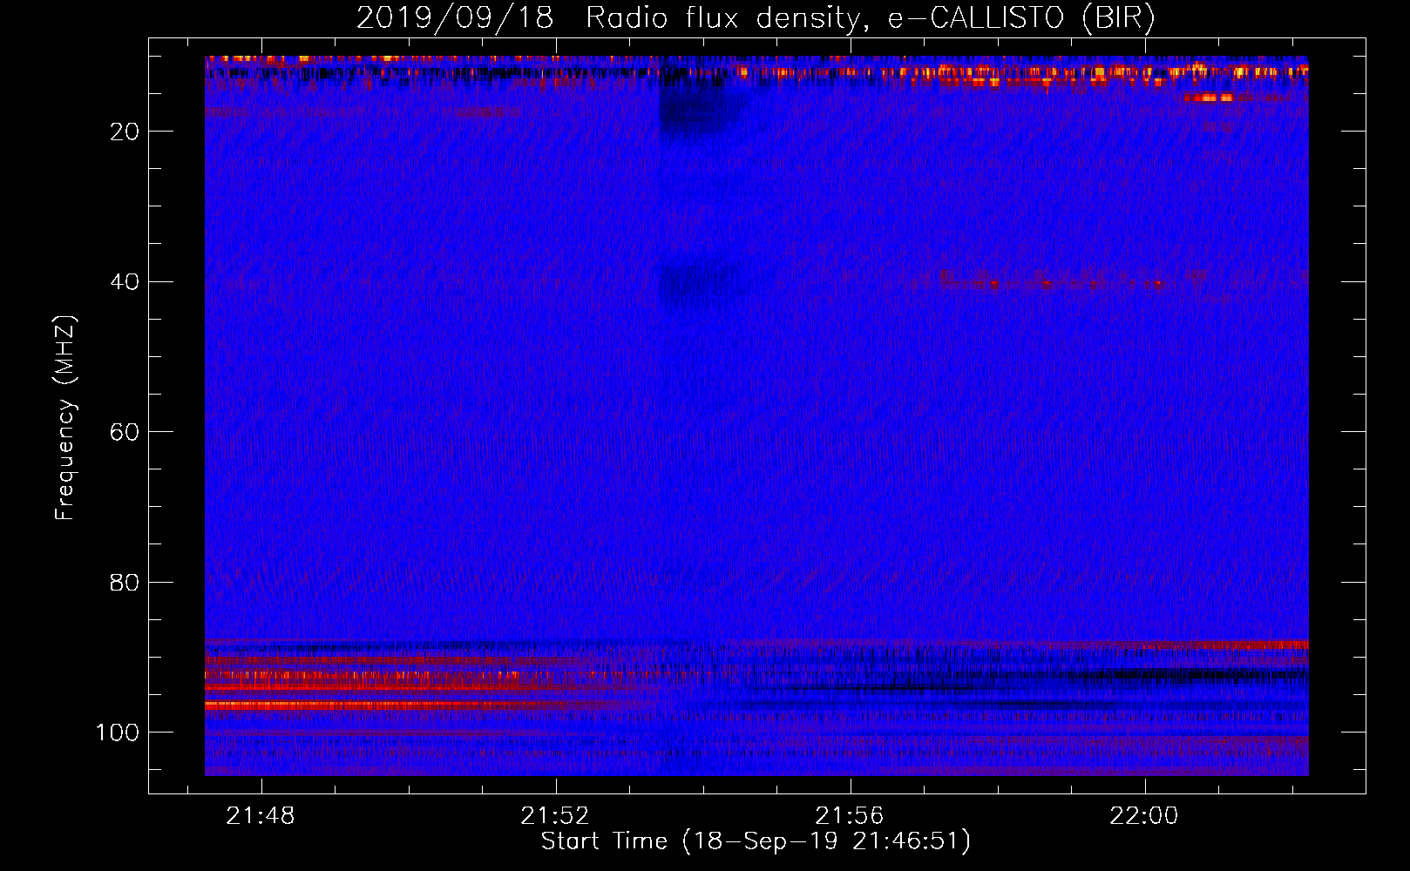Screen dimensions: 1410x871
Task: Click the frequency tick label '20'
Action: (x=125, y=132)
